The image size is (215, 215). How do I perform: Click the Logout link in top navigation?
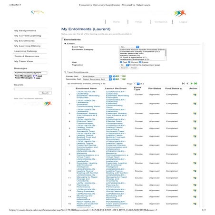click(183, 22)
